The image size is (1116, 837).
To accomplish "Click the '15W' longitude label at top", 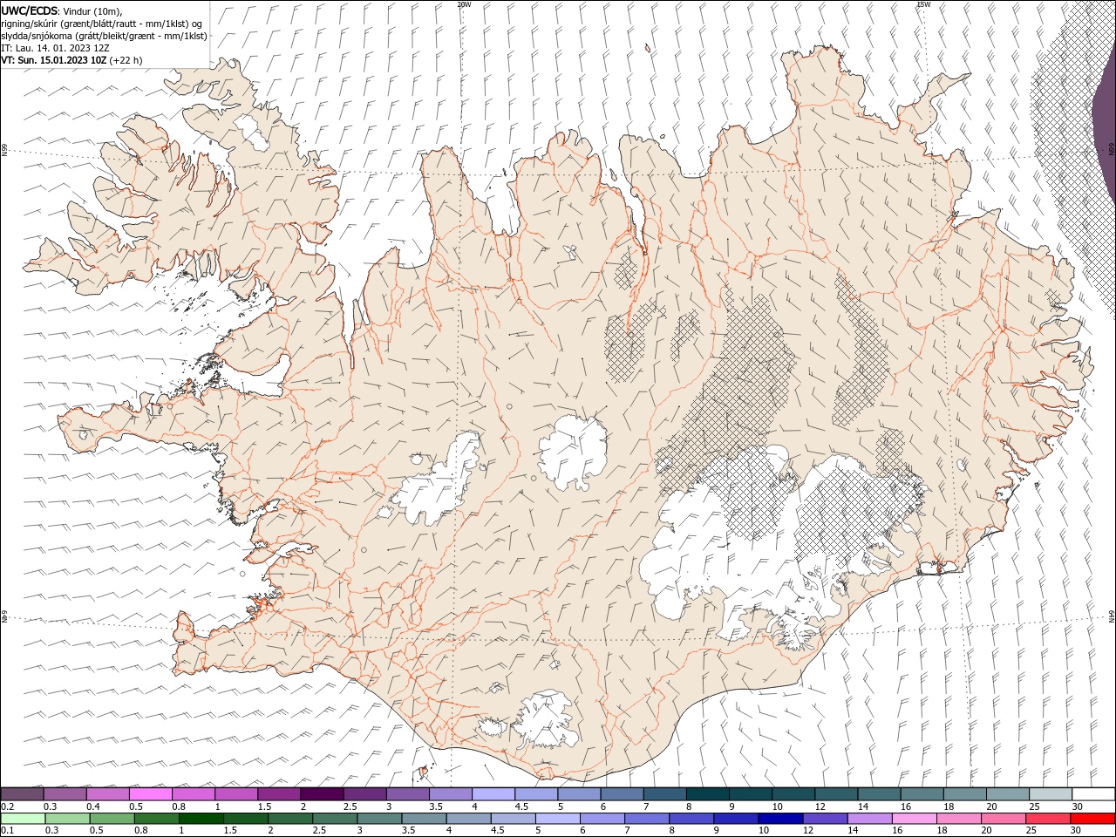I will (x=923, y=3).
